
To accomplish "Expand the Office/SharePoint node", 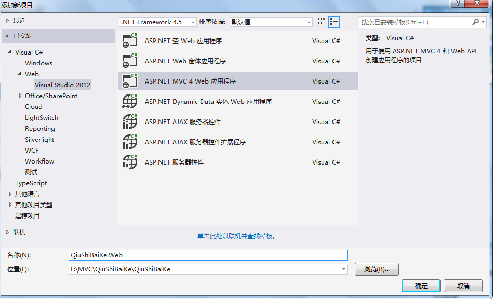I will [x=20, y=96].
